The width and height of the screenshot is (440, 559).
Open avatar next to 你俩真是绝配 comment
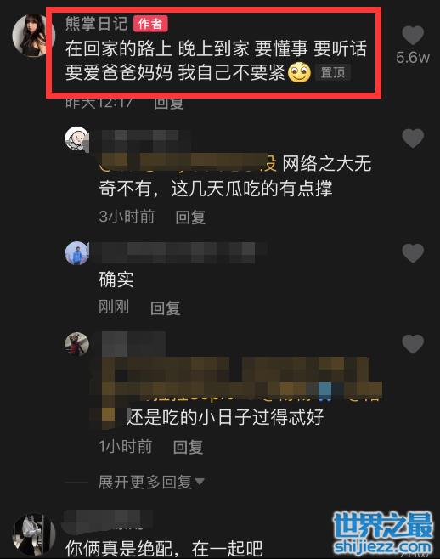pos(34,534)
